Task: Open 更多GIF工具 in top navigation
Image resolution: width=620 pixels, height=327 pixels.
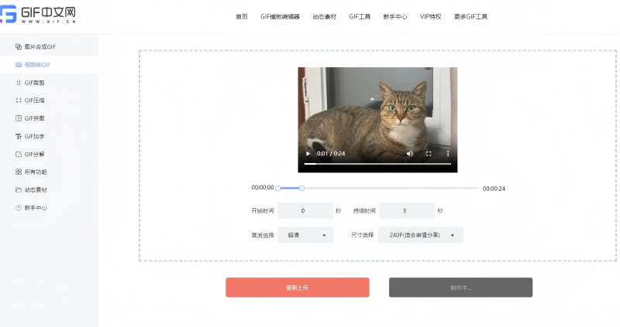Action: pyautogui.click(x=470, y=16)
